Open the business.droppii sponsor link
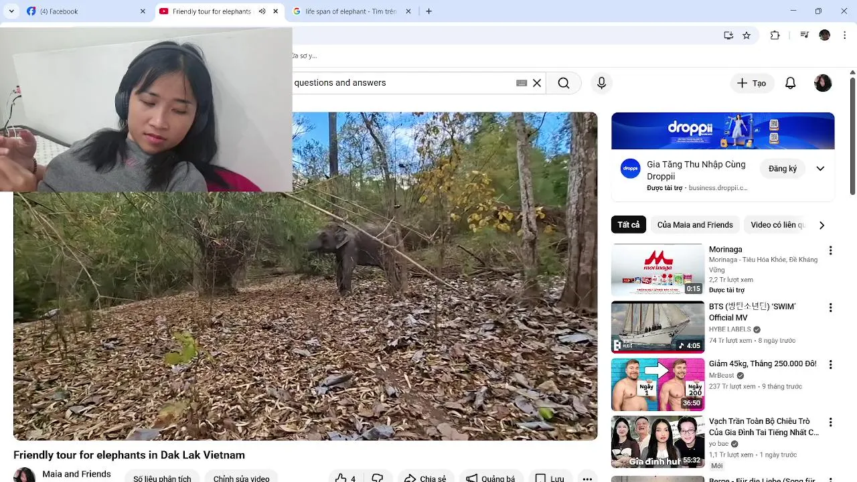The height and width of the screenshot is (482, 857). [x=718, y=188]
